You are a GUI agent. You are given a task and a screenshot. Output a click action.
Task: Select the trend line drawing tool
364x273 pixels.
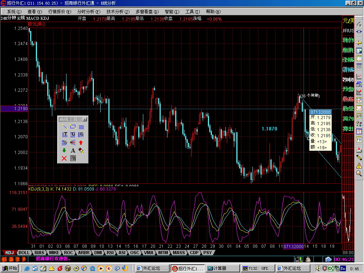pos(64,127)
